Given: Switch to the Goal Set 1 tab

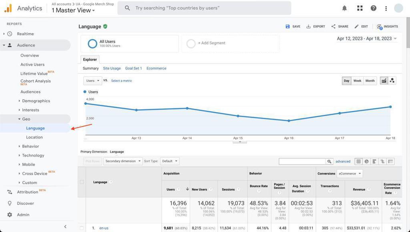Looking at the screenshot, I should coord(134,68).
